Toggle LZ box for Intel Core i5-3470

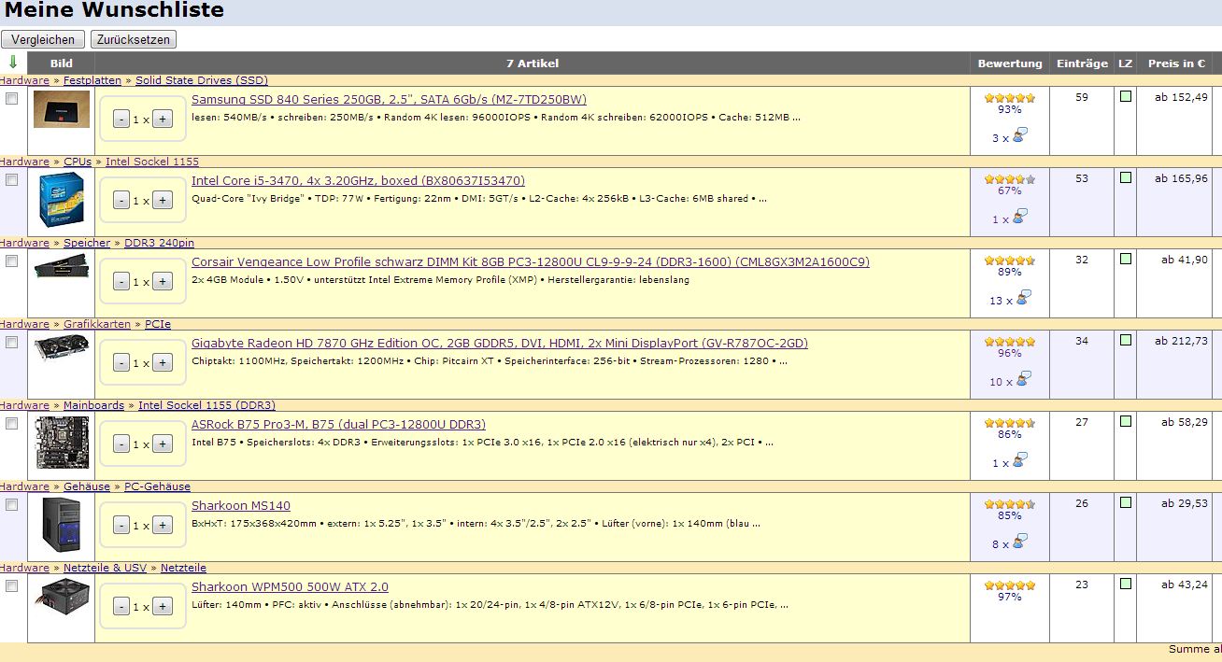click(x=1126, y=177)
